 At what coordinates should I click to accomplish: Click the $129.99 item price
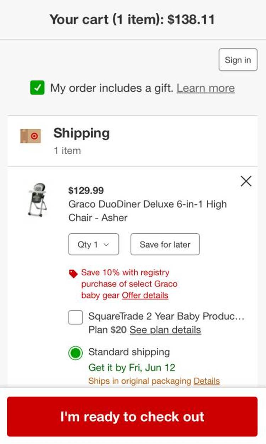(86, 191)
